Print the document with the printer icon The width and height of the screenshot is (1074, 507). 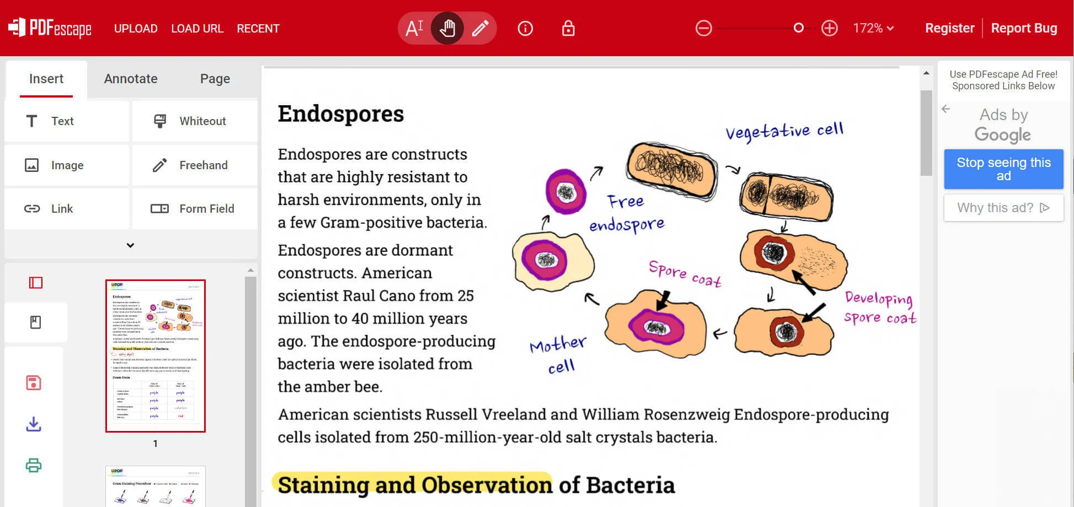tap(34, 466)
